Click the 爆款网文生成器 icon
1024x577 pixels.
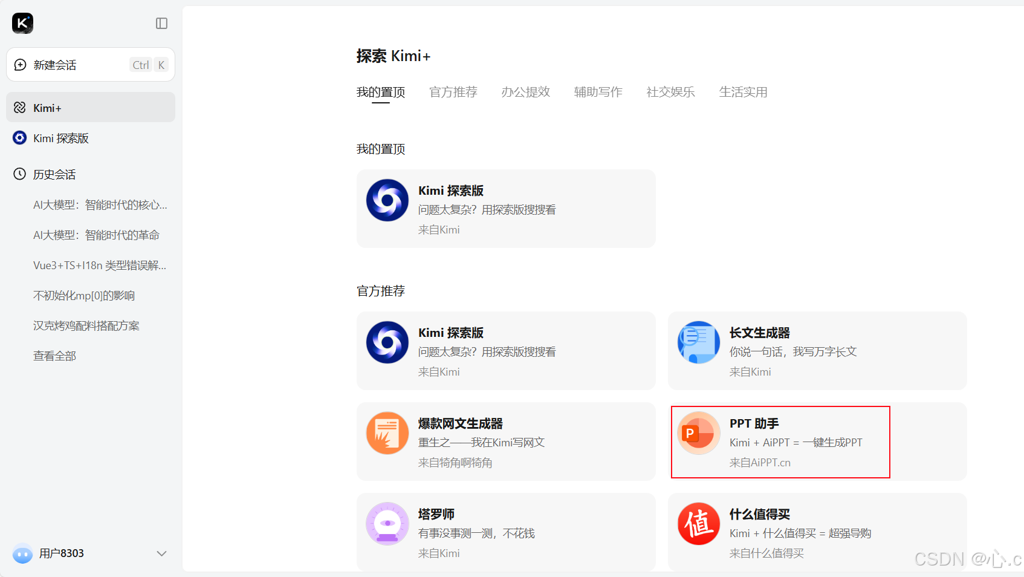tap(387, 433)
